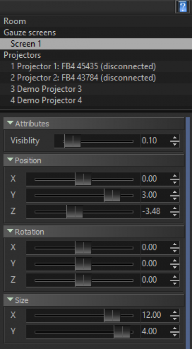Click the Position Y slider handle
The image size is (192, 349).
click(x=112, y=195)
